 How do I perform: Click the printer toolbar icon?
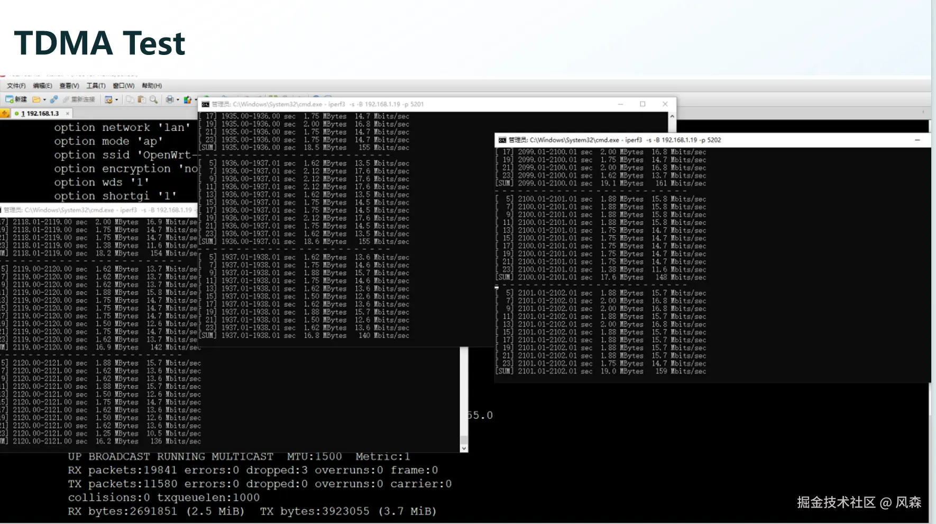[x=170, y=99]
